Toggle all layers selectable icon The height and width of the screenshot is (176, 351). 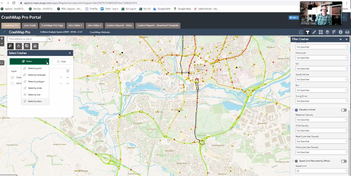click(x=68, y=71)
